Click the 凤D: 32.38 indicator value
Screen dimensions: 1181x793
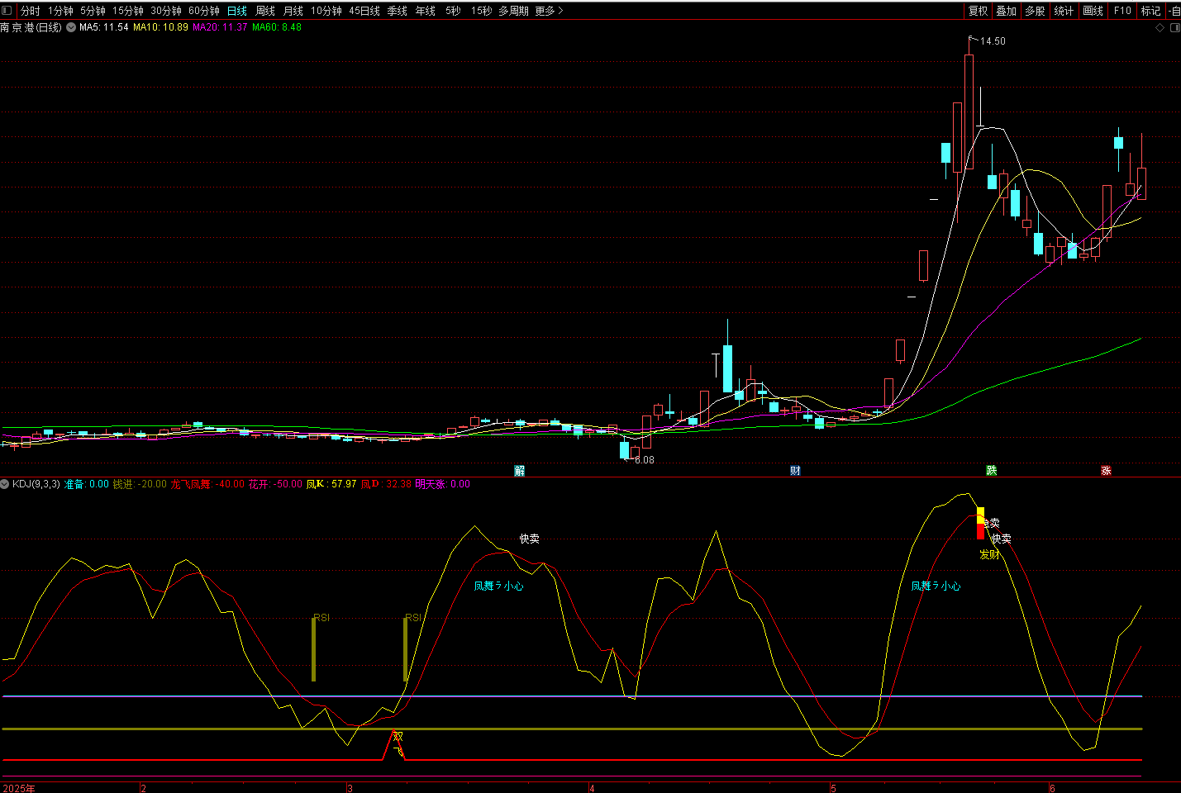386,484
